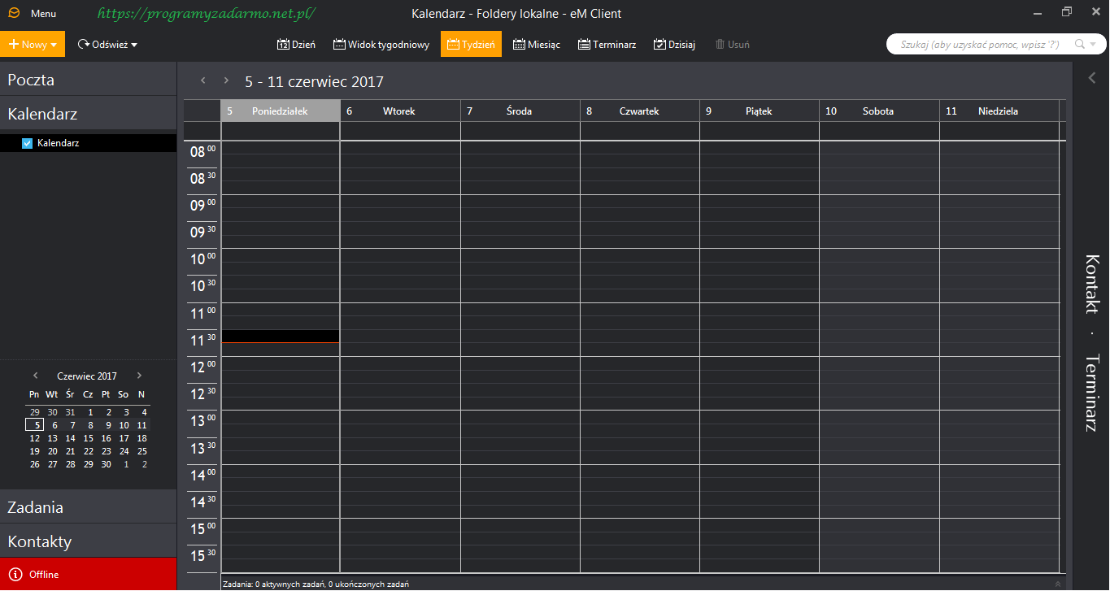This screenshot has width=1110, height=591.
Task: Select the Tydzień week view
Action: point(471,45)
